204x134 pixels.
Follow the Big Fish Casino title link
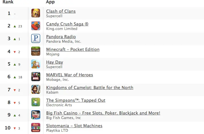coord(103,113)
